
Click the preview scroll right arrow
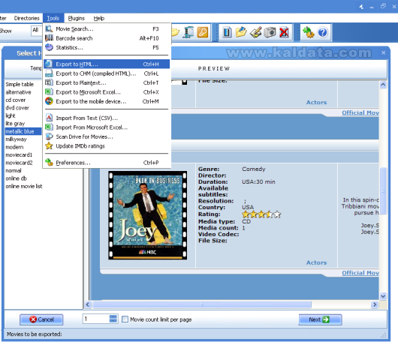375,304
